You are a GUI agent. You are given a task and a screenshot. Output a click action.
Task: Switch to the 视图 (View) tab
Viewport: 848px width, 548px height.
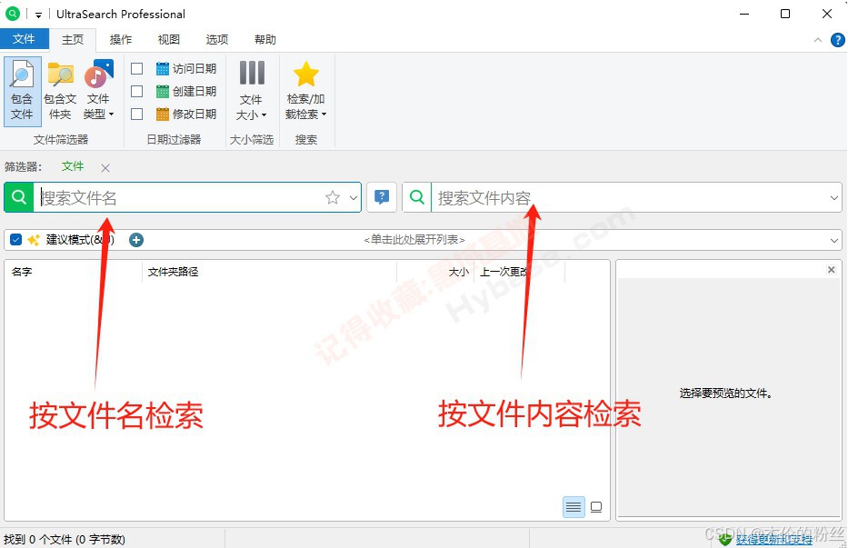(x=169, y=39)
